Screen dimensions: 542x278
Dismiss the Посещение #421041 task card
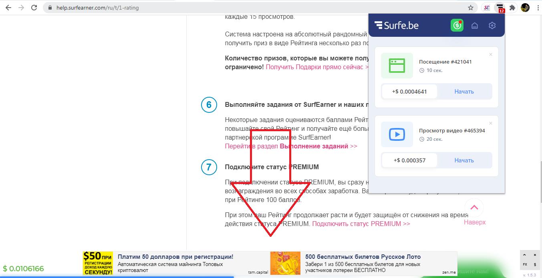[491, 54]
